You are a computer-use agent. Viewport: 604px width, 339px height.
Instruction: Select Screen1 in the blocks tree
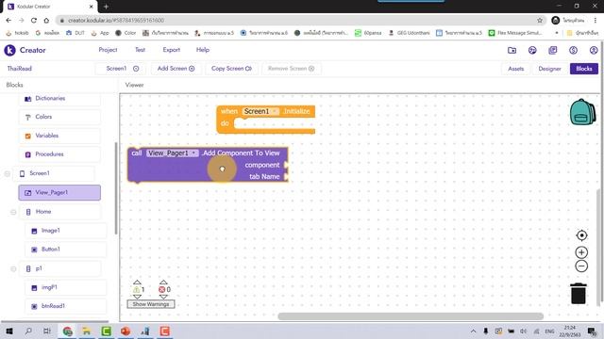(x=54, y=173)
